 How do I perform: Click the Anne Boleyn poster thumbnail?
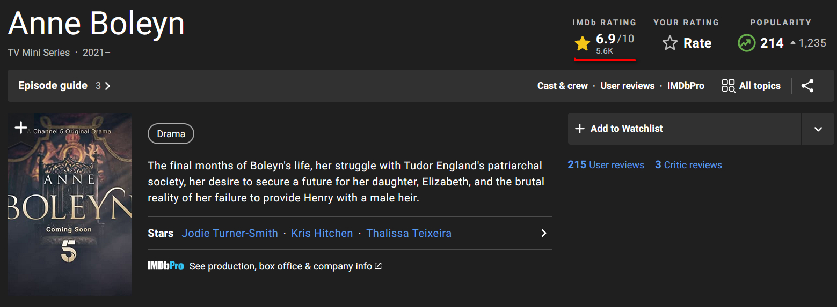tap(70, 214)
